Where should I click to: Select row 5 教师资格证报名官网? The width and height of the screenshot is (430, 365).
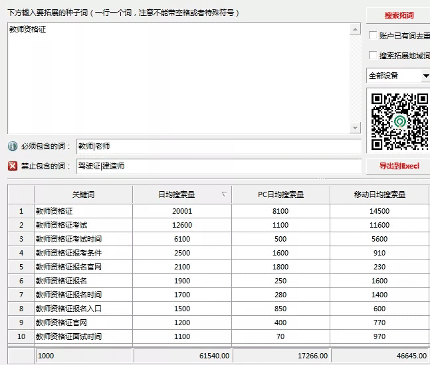pos(83,267)
